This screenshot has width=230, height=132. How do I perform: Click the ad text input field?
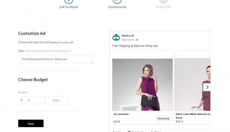pyautogui.click(x=56, y=59)
